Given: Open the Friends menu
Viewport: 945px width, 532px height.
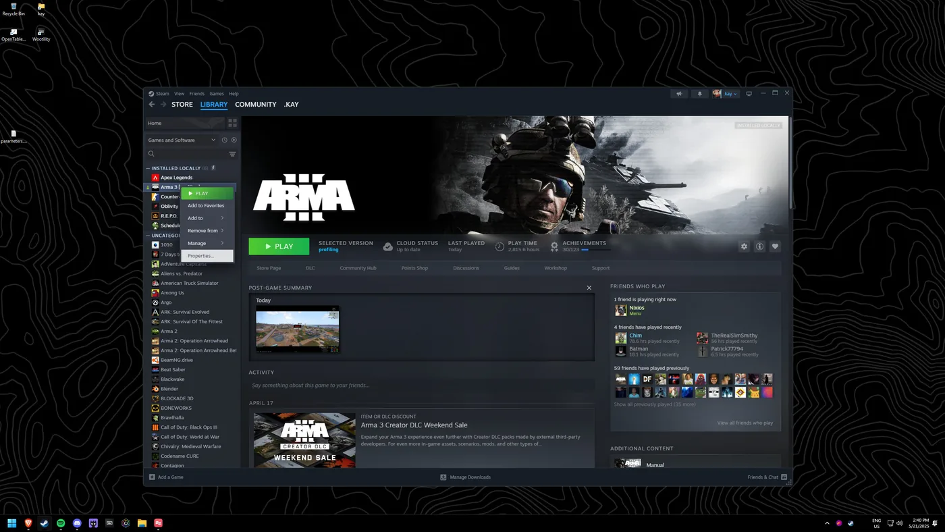Looking at the screenshot, I should (x=196, y=94).
